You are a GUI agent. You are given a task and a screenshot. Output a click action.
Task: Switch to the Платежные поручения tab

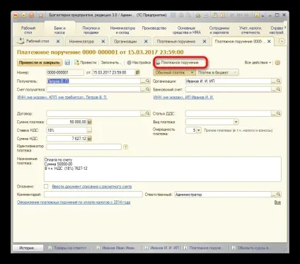pos(176,41)
